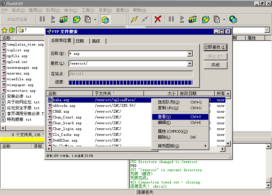The image size is (272, 195).
Task: Click the yellow star favorites icon
Action: [x=4, y=30]
